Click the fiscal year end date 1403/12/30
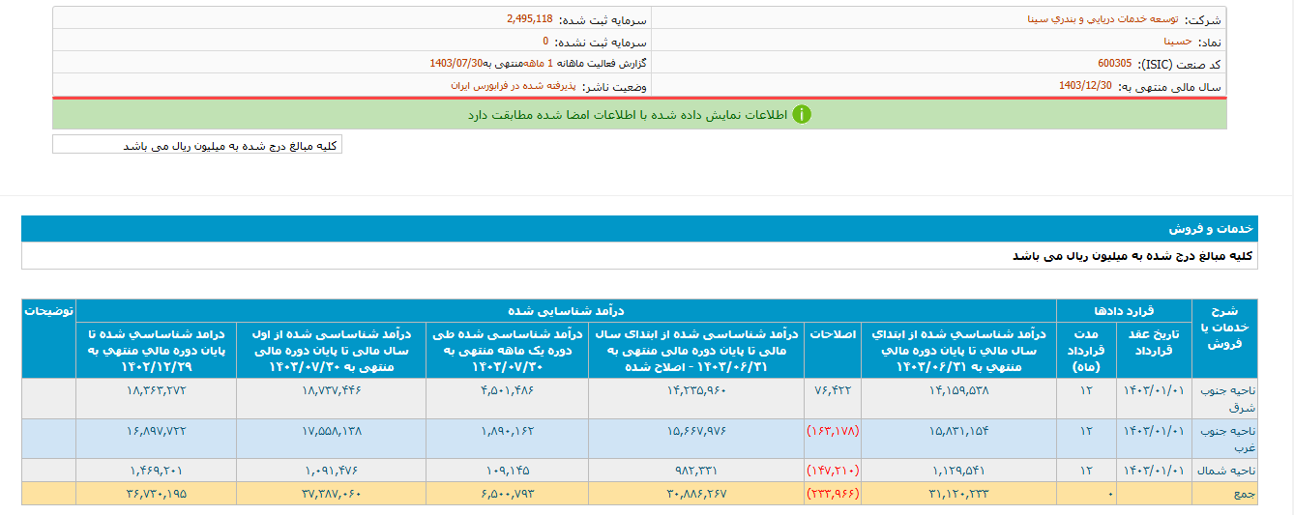 1085,86
